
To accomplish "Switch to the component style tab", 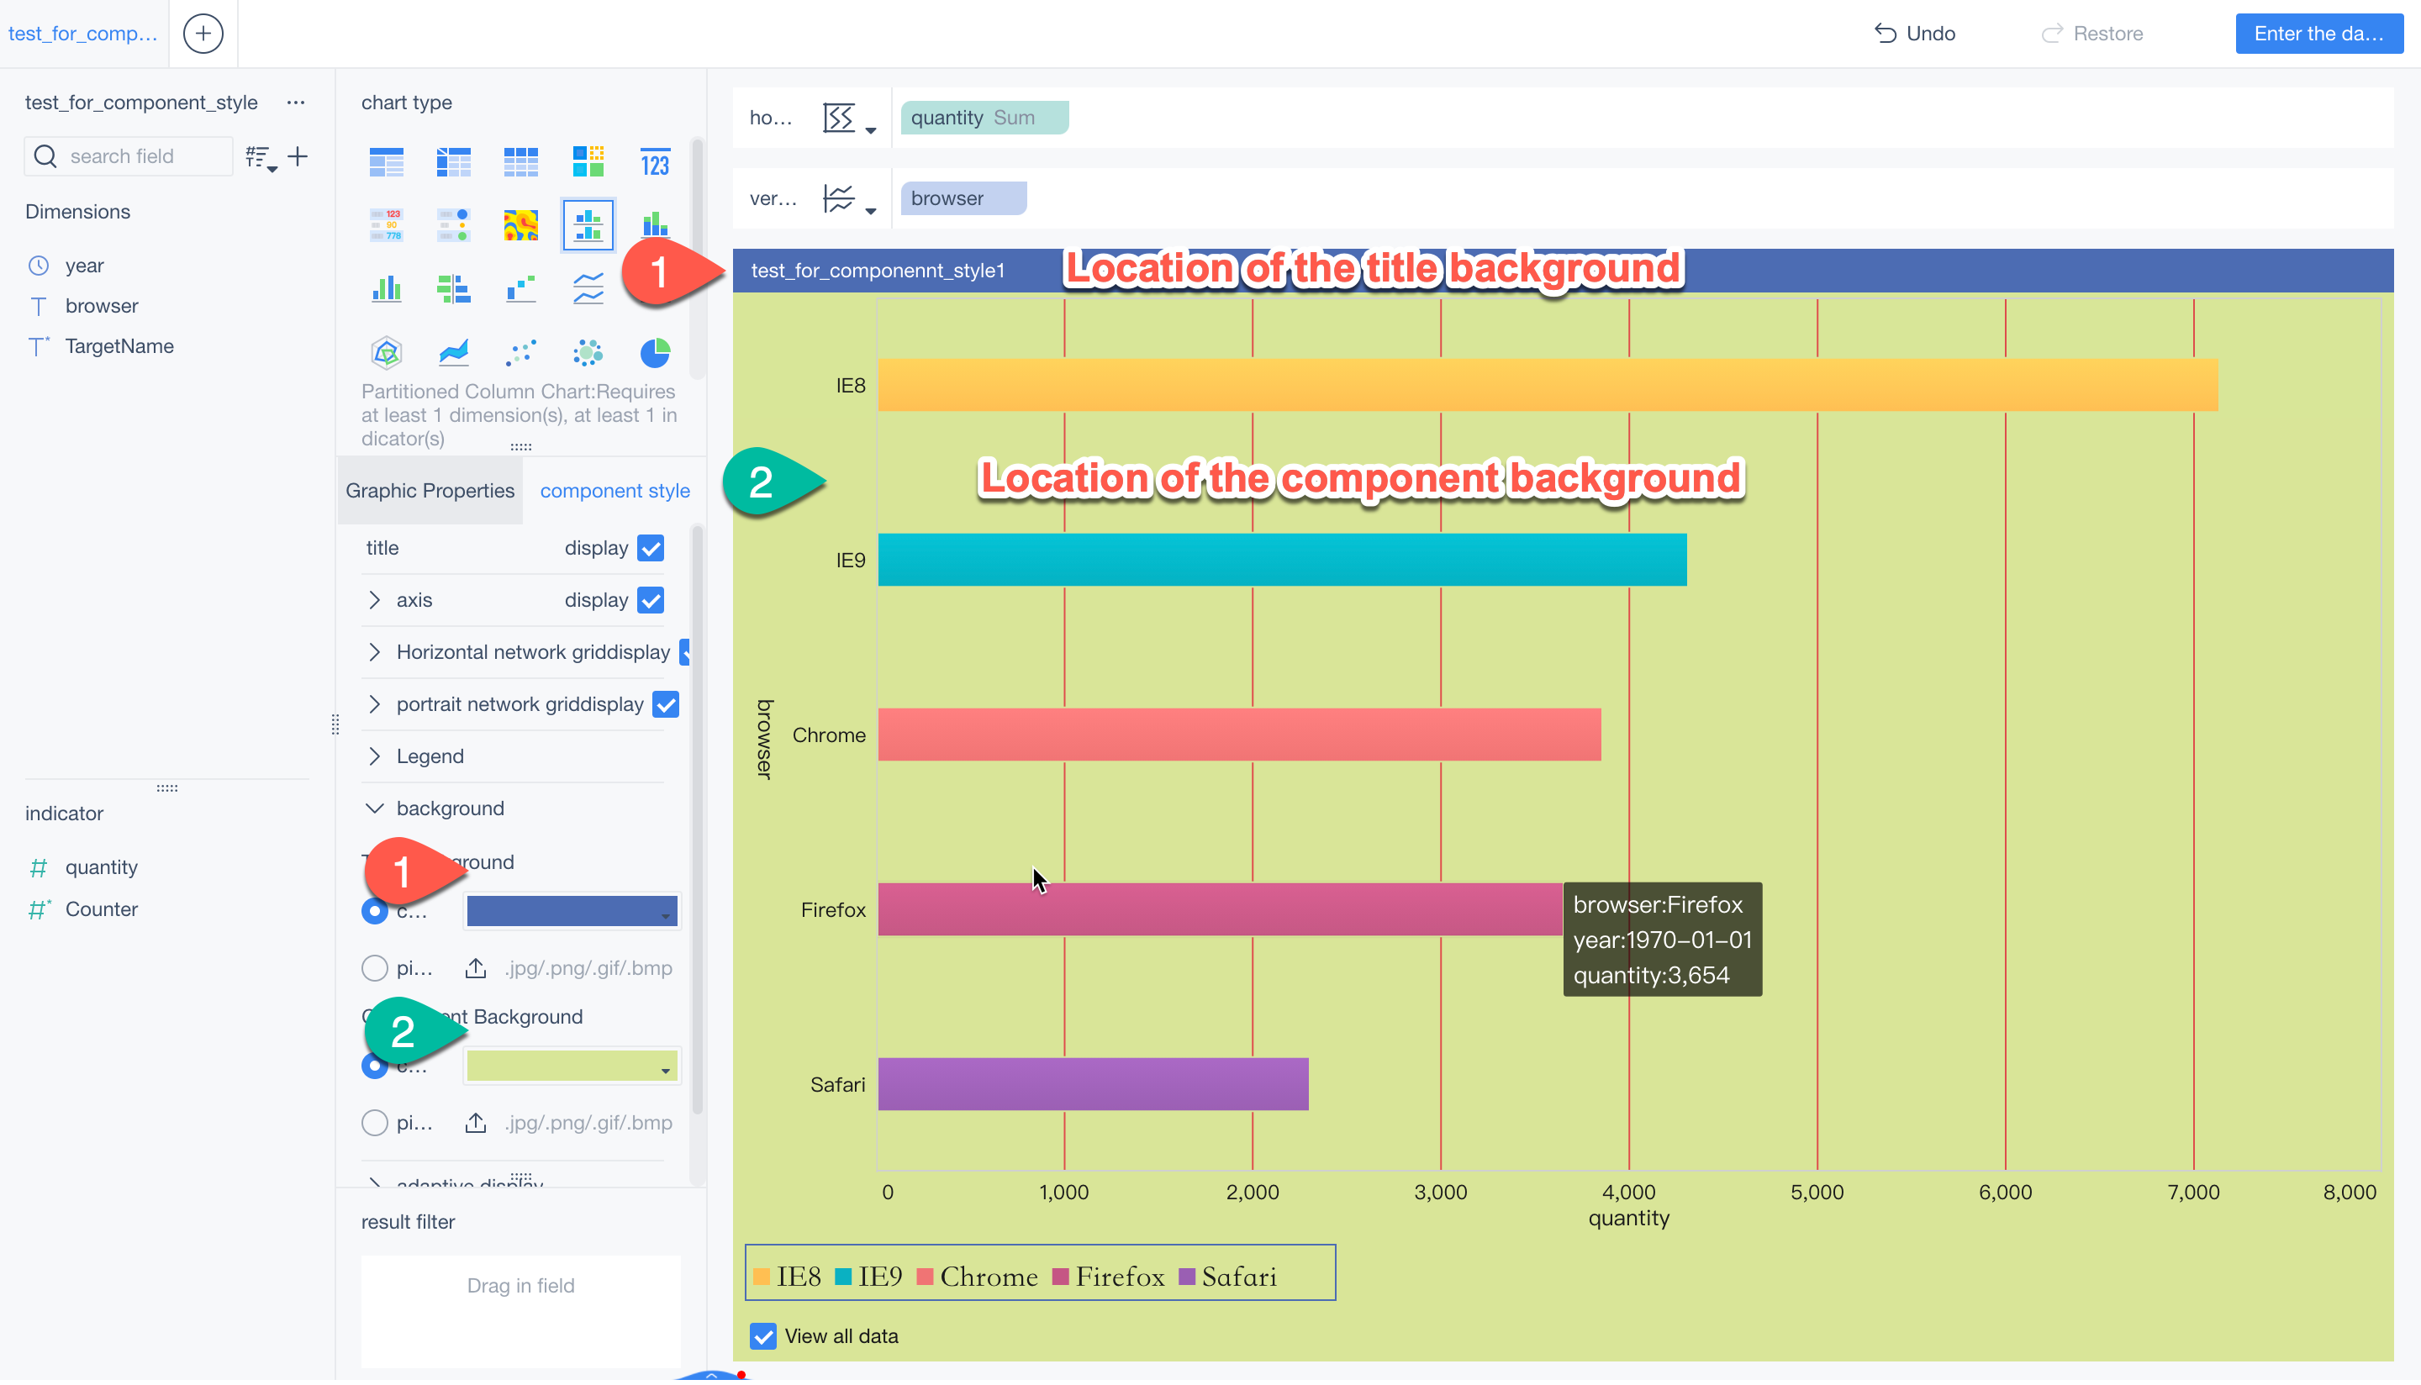I will pos(614,491).
